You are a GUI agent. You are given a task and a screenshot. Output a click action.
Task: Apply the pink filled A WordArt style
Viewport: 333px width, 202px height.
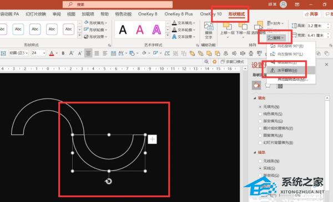pyautogui.click(x=140, y=30)
